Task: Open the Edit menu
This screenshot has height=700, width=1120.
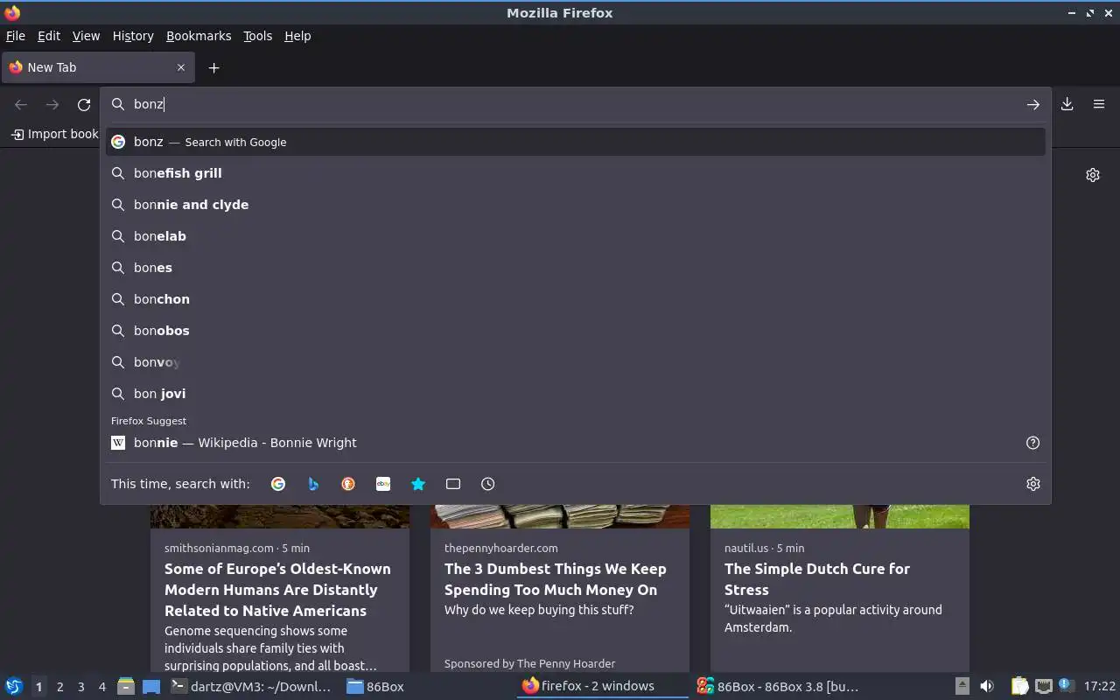Action: (x=49, y=36)
